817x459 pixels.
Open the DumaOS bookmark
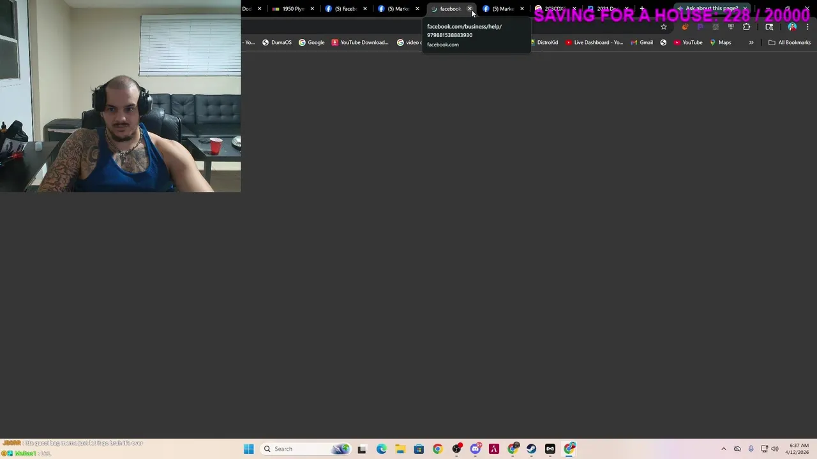tap(277, 43)
